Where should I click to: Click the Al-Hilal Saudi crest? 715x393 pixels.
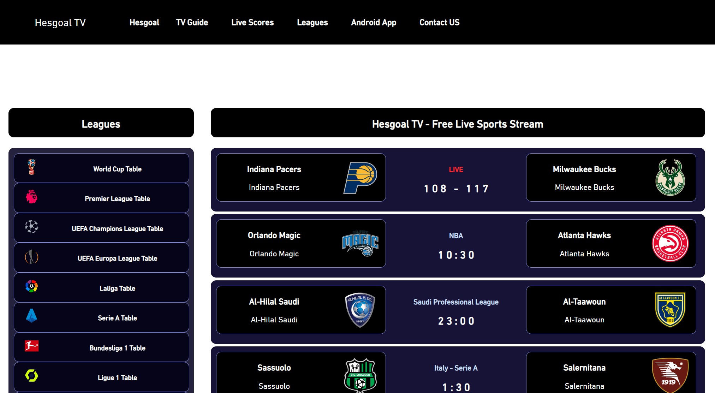360,310
